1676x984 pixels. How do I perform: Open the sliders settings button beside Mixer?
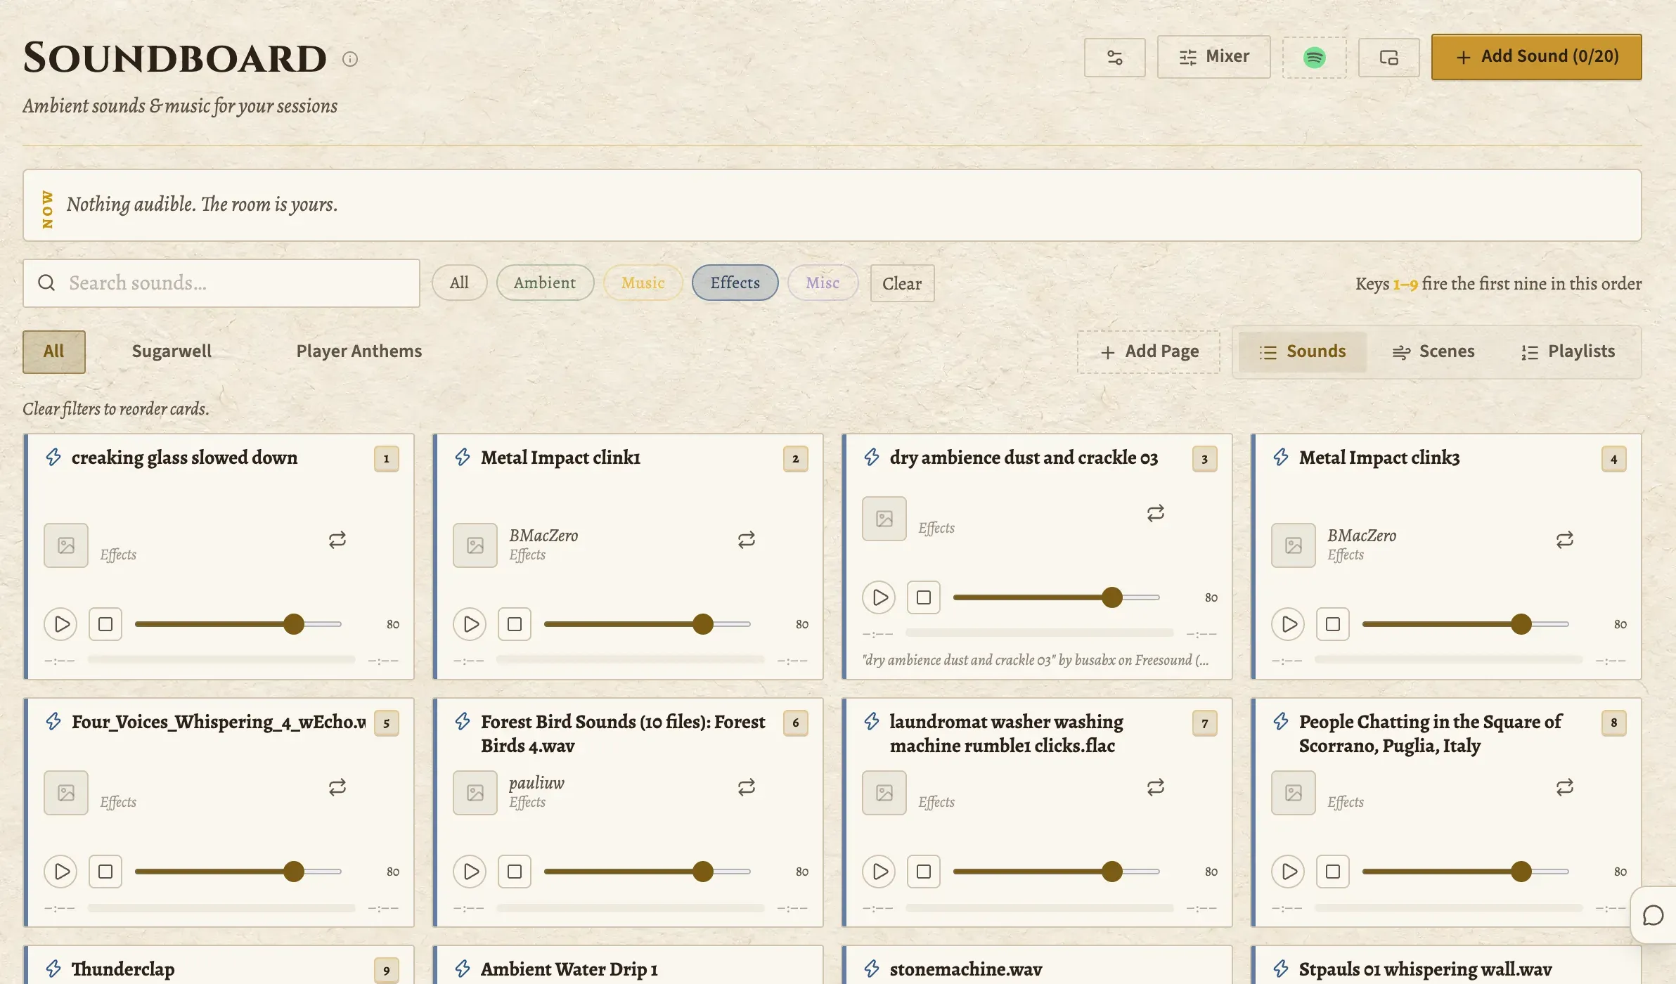click(1114, 57)
